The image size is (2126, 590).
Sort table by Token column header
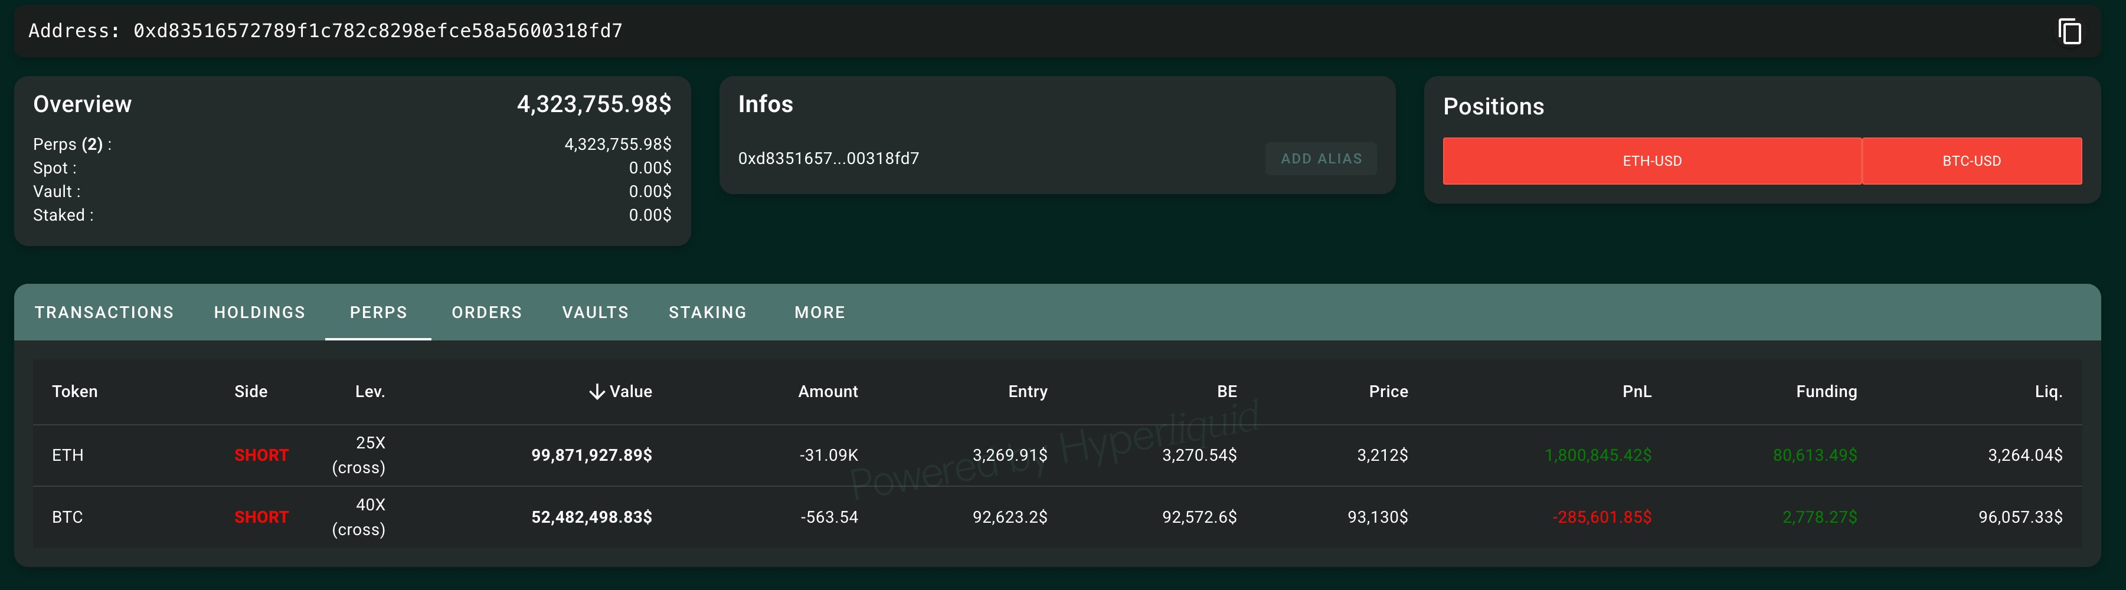(x=74, y=392)
